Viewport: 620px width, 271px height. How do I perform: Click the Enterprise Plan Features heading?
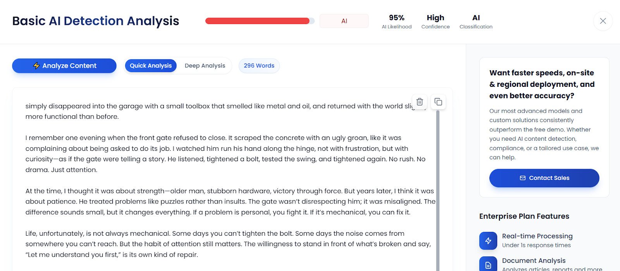(x=524, y=216)
